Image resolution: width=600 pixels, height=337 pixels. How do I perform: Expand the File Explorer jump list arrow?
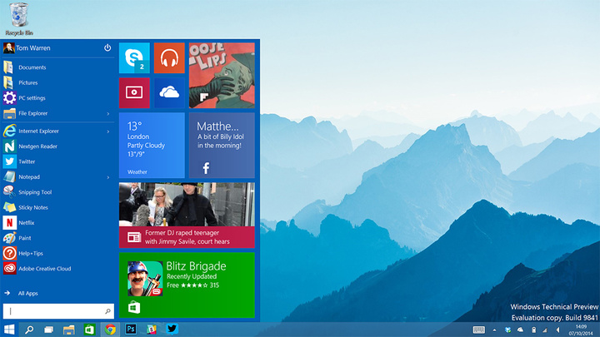pos(107,113)
